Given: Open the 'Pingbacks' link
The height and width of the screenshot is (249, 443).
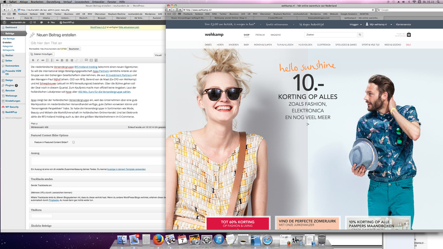Looking at the screenshot, I should 54,200.
